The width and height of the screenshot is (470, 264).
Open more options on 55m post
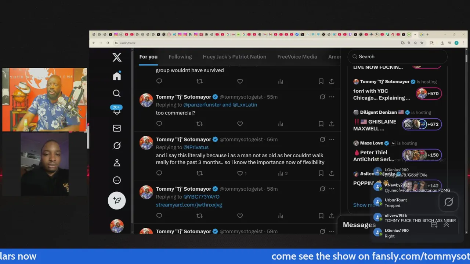coord(332,97)
